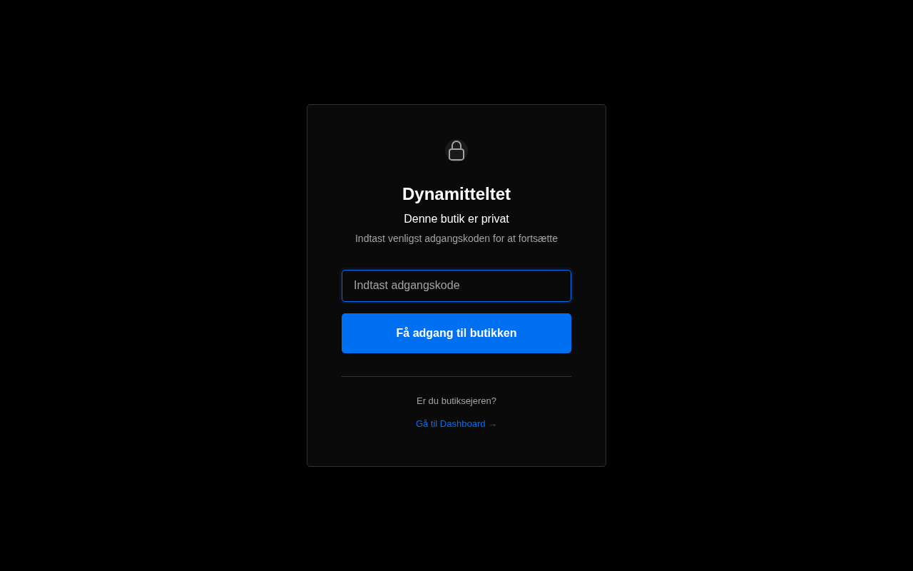The height and width of the screenshot is (571, 913).
Task: Submit using the blue store access button
Action: (x=456, y=333)
